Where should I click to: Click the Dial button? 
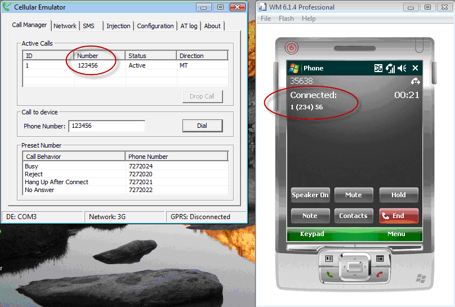(203, 126)
